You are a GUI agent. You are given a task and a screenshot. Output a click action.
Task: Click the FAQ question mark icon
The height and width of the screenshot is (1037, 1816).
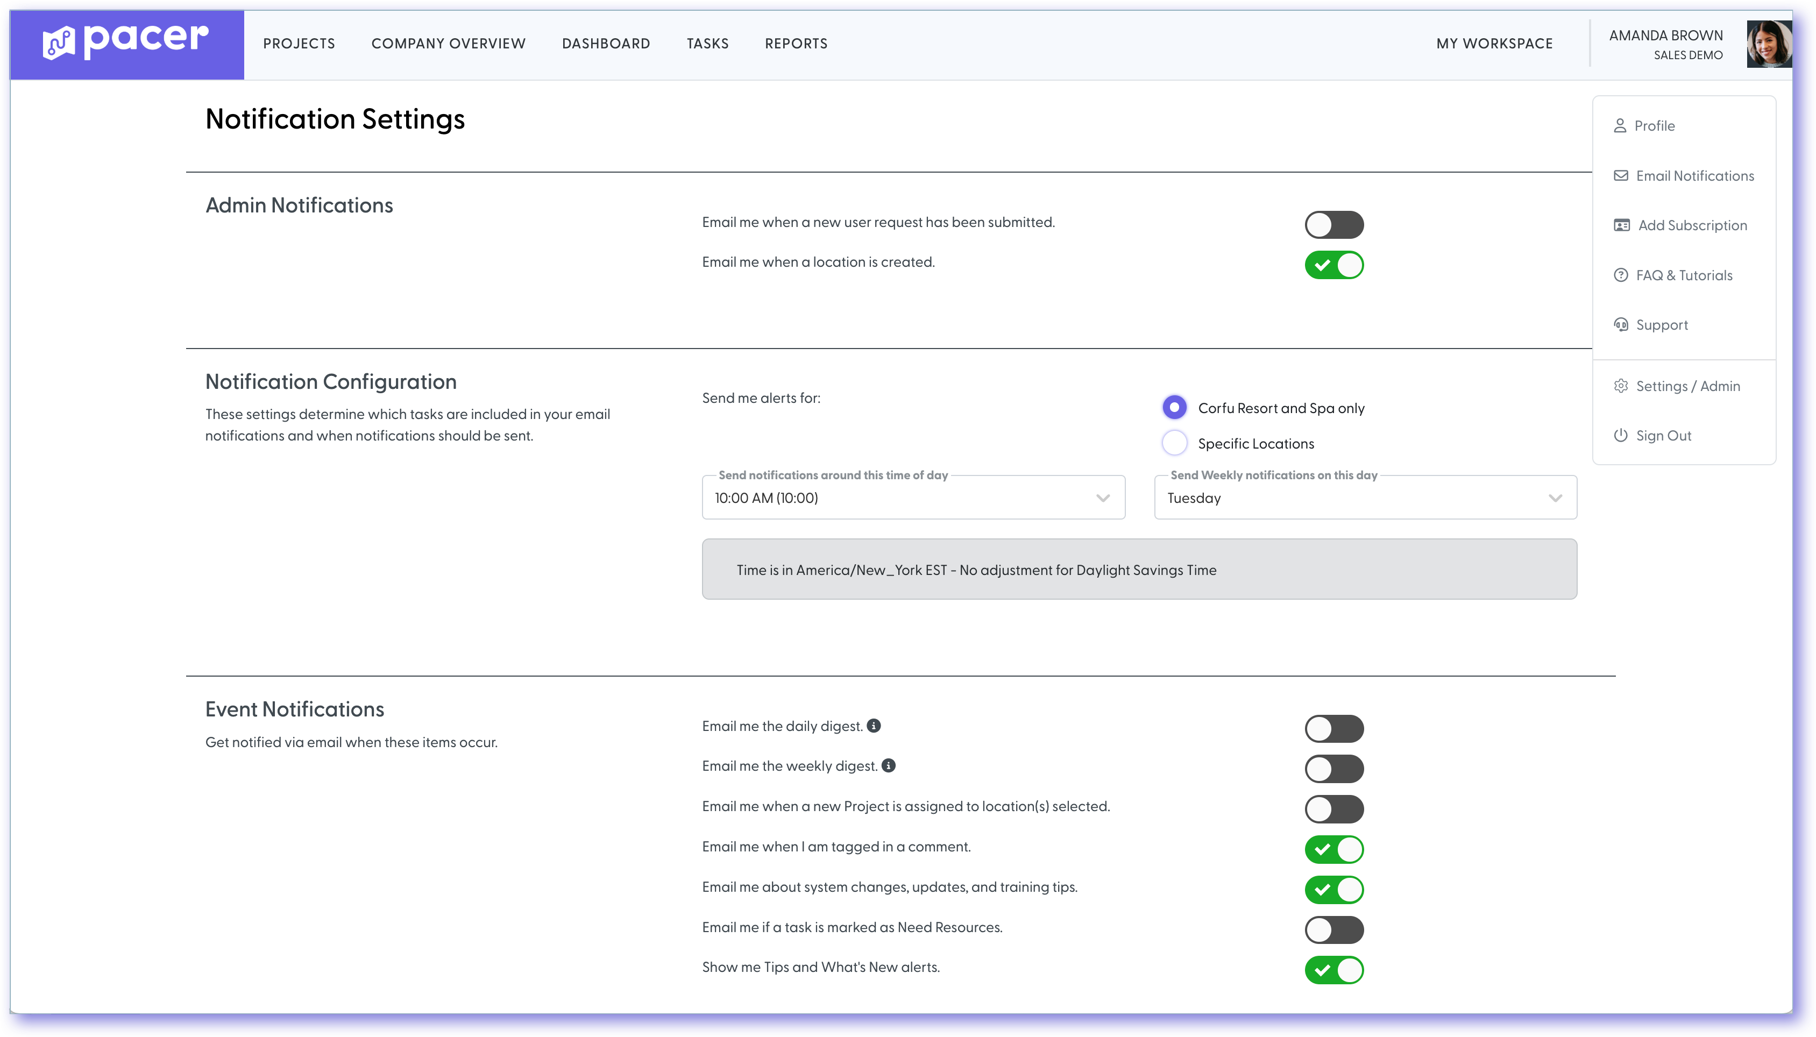[x=1620, y=275]
